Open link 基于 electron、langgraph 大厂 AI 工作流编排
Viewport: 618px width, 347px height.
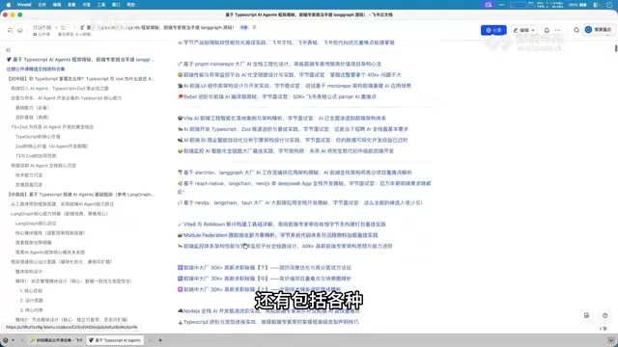(295, 173)
